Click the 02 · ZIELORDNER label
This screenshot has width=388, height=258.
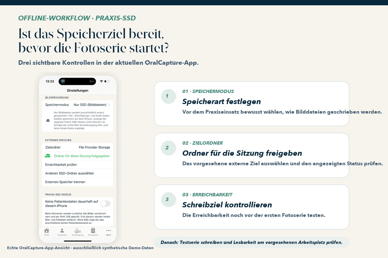coord(203,143)
